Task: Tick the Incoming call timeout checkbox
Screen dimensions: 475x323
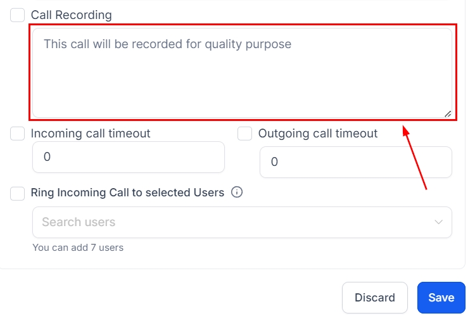Action: point(18,134)
